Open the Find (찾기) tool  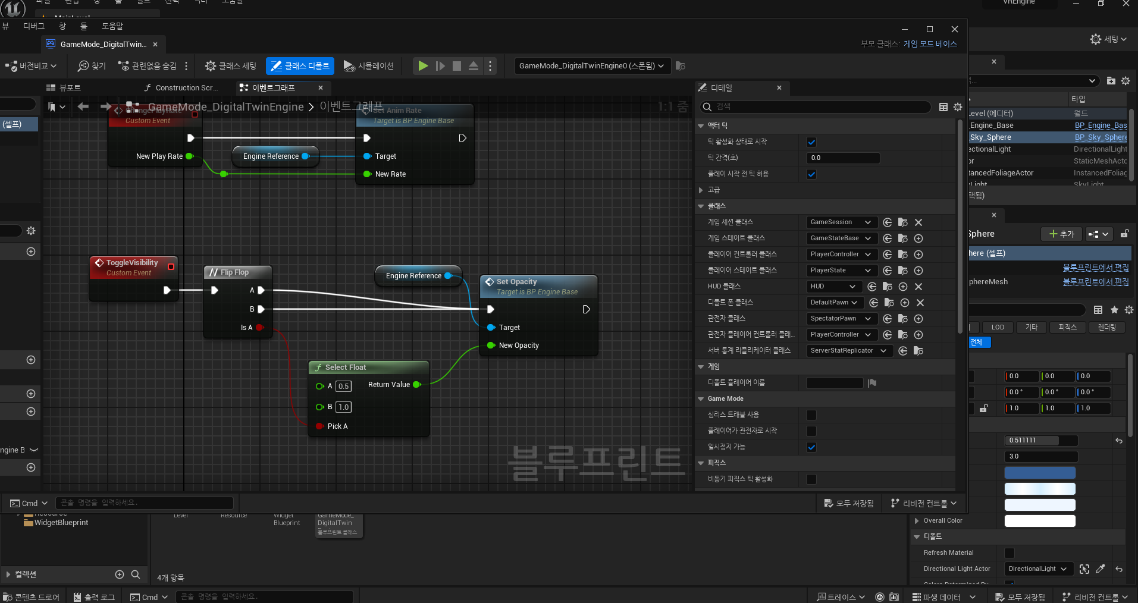tap(92, 66)
